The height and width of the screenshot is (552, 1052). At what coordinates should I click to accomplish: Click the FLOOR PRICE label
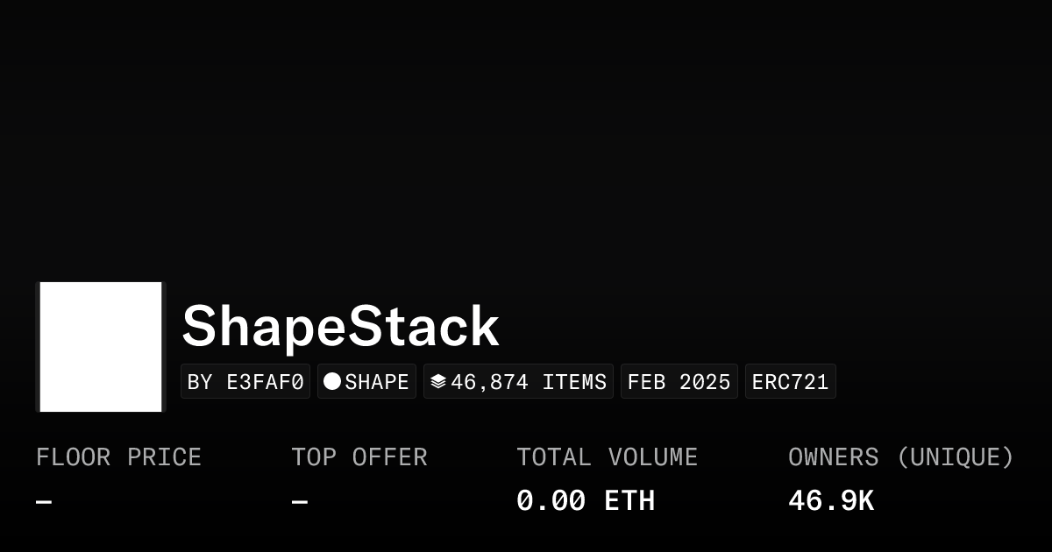(x=118, y=457)
